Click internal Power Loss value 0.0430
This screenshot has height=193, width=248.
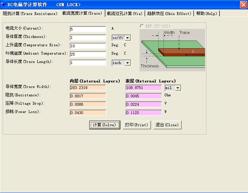coord(88,113)
